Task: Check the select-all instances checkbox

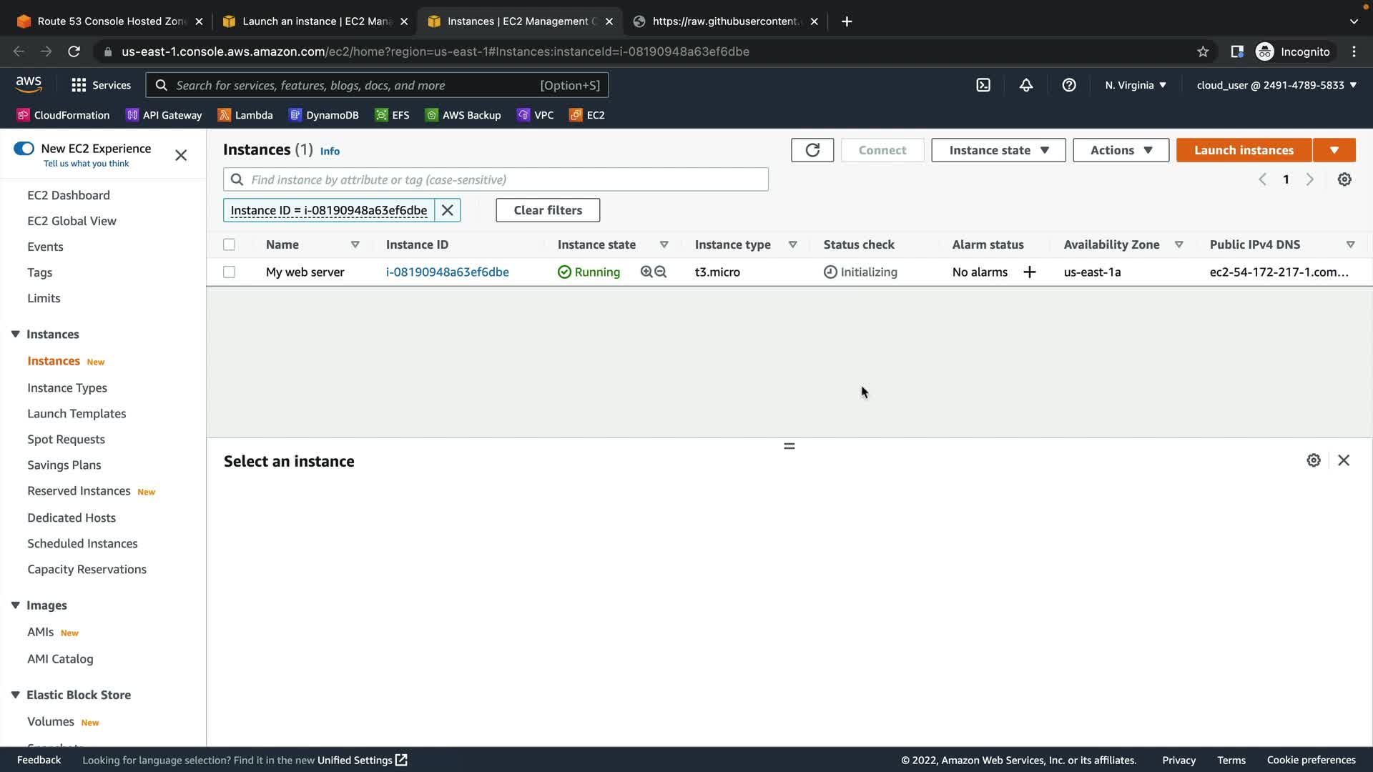Action: (229, 244)
